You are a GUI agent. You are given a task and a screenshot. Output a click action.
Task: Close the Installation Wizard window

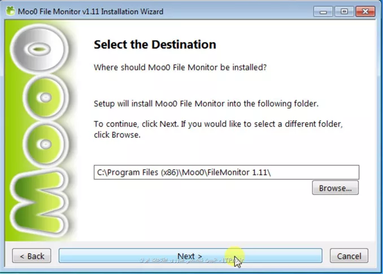click(x=365, y=11)
